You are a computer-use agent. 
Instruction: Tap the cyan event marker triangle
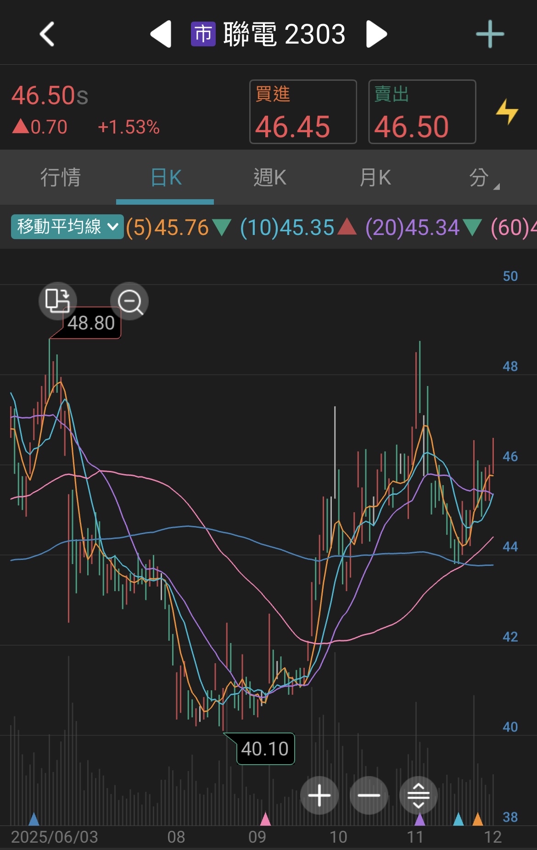click(x=458, y=819)
